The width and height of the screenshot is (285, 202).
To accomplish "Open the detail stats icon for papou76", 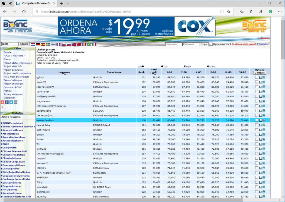I will [264, 82].
